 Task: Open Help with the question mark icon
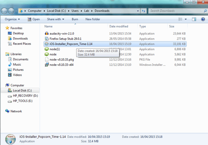coord(203,19)
